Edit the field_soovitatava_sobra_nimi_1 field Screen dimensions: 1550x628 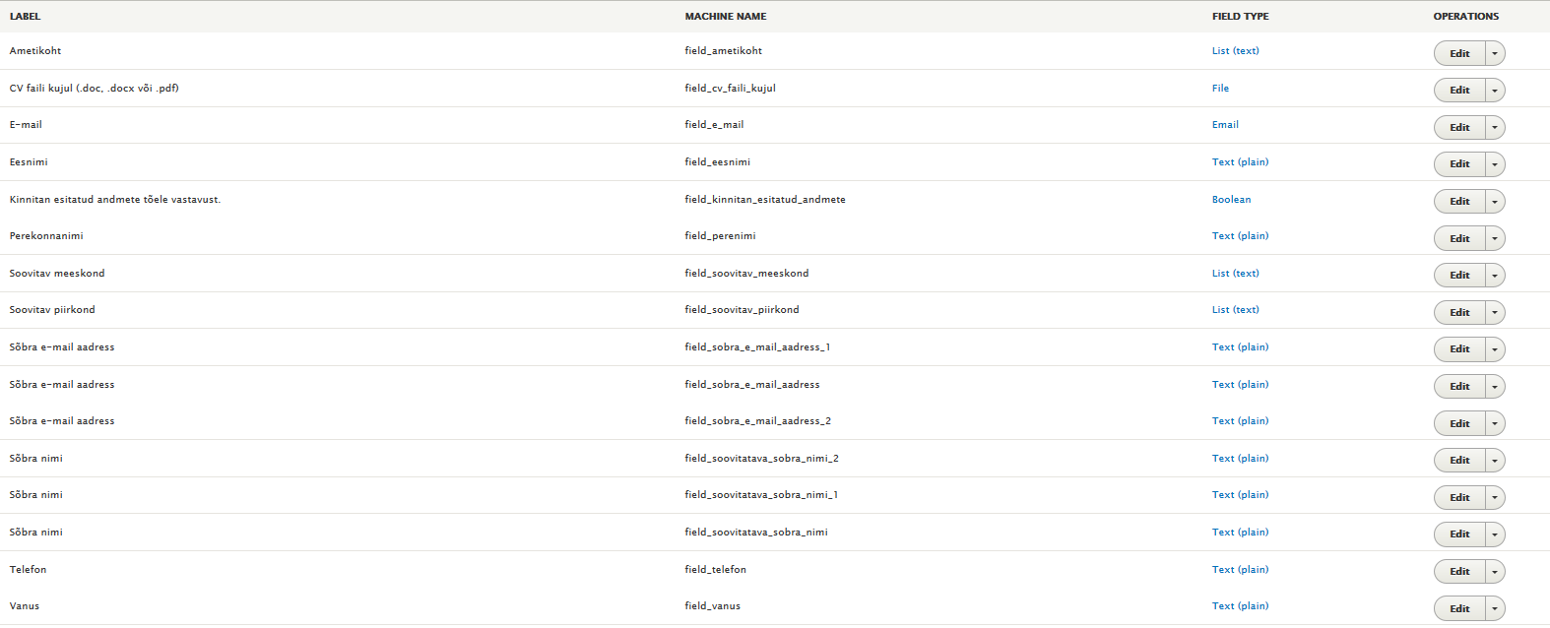tap(1458, 497)
